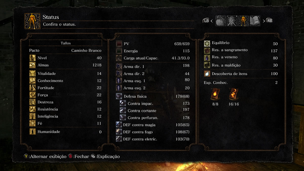
Task: Click the Almas souls swirl icon
Action: pyautogui.click(x=32, y=65)
